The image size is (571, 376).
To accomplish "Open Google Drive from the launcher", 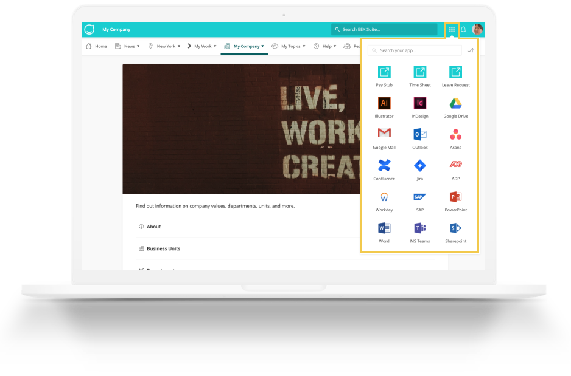I will (x=455, y=103).
